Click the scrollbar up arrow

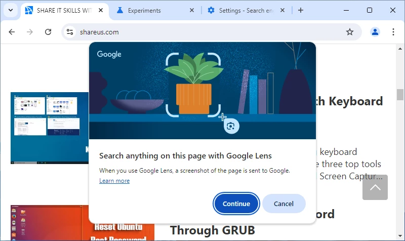tap(400, 49)
